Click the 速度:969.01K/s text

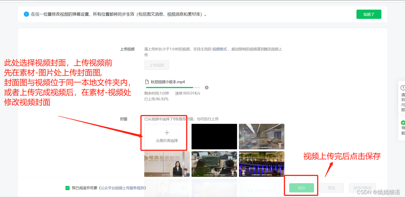[x=188, y=93]
